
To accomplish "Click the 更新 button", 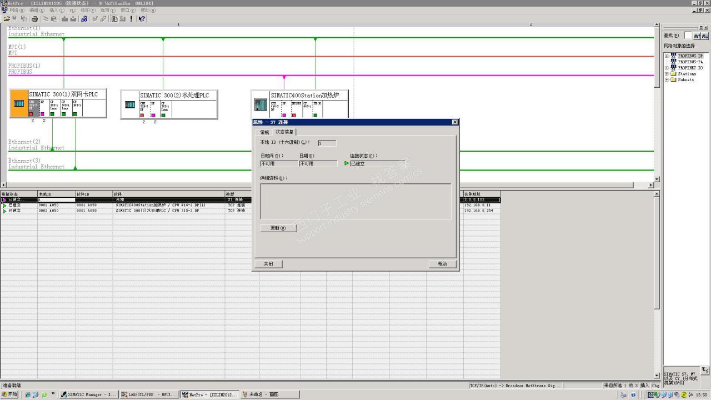I will 278,228.
